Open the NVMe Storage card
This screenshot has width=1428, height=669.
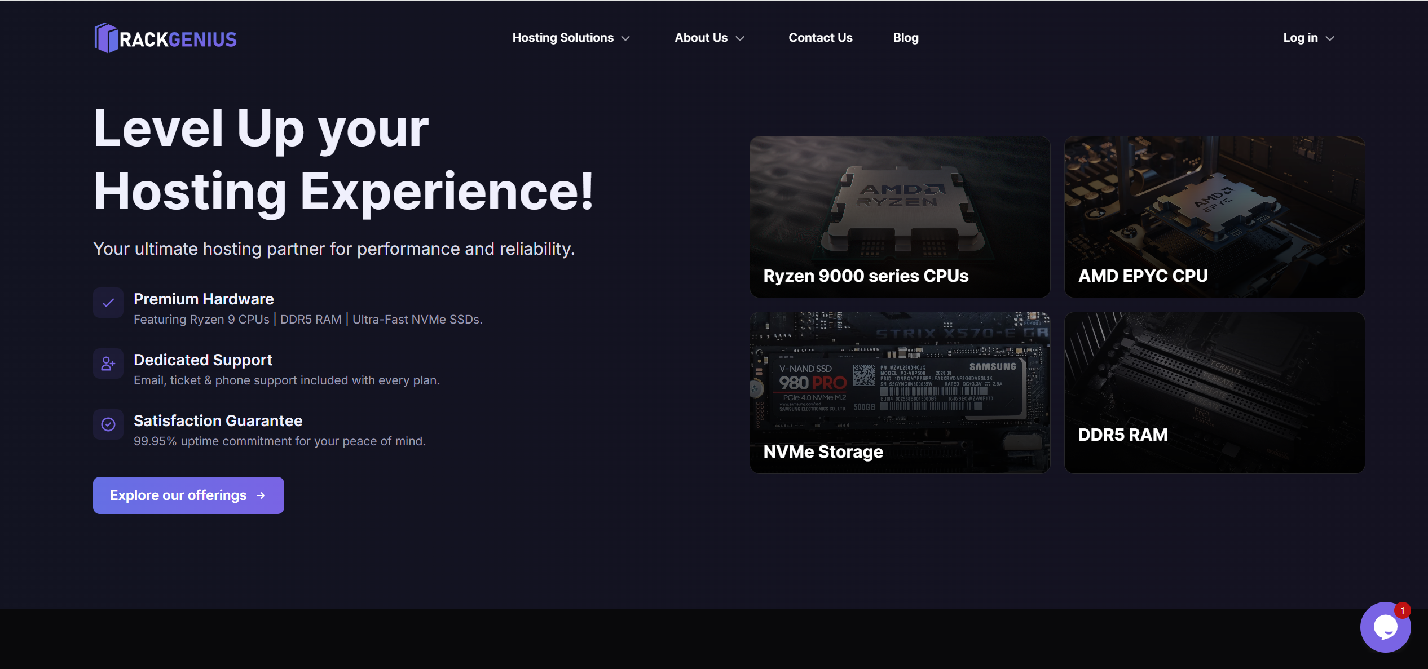(x=900, y=393)
